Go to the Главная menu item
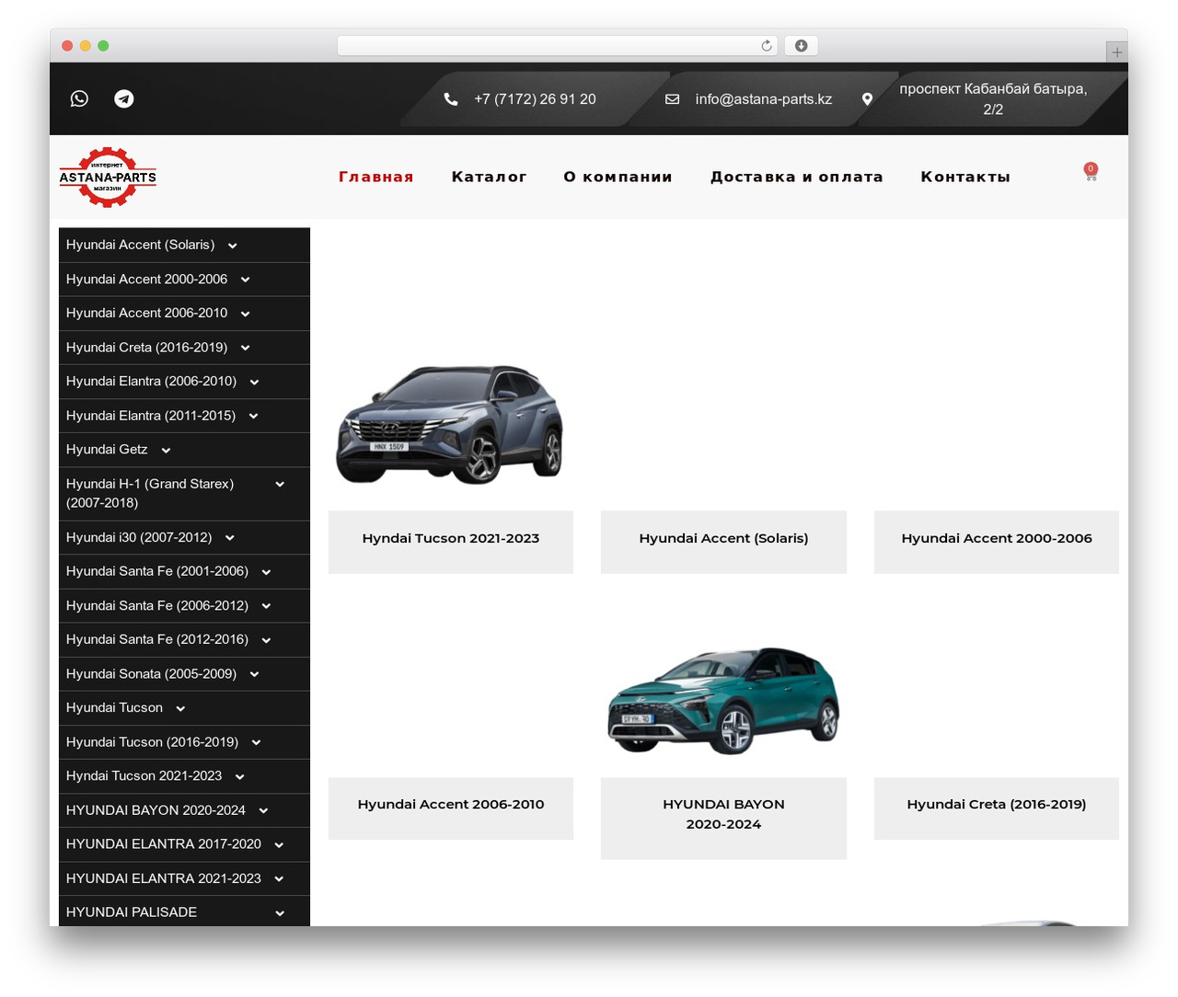This screenshot has height=997, width=1178. pyautogui.click(x=376, y=177)
